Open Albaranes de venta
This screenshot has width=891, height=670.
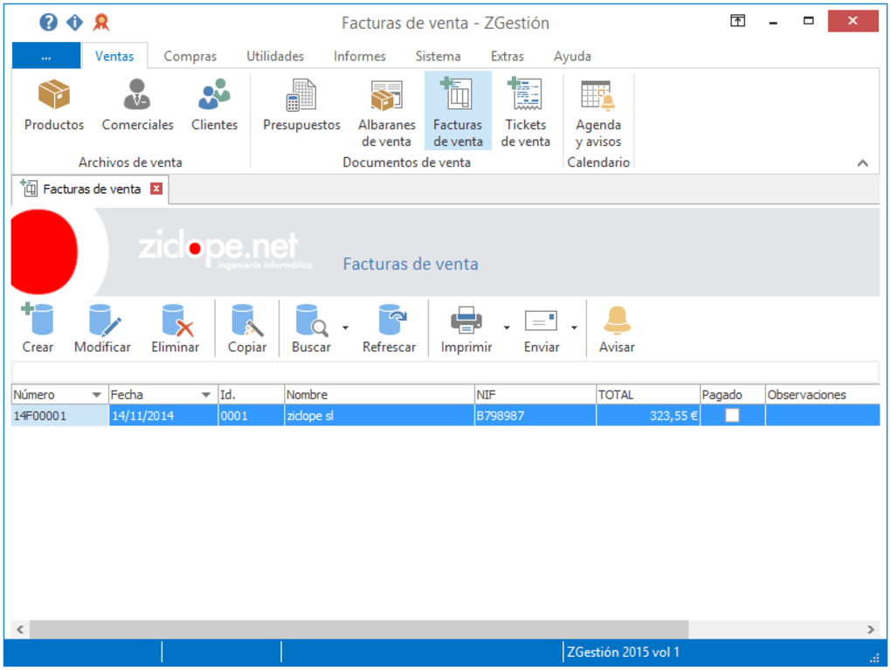pos(386,103)
